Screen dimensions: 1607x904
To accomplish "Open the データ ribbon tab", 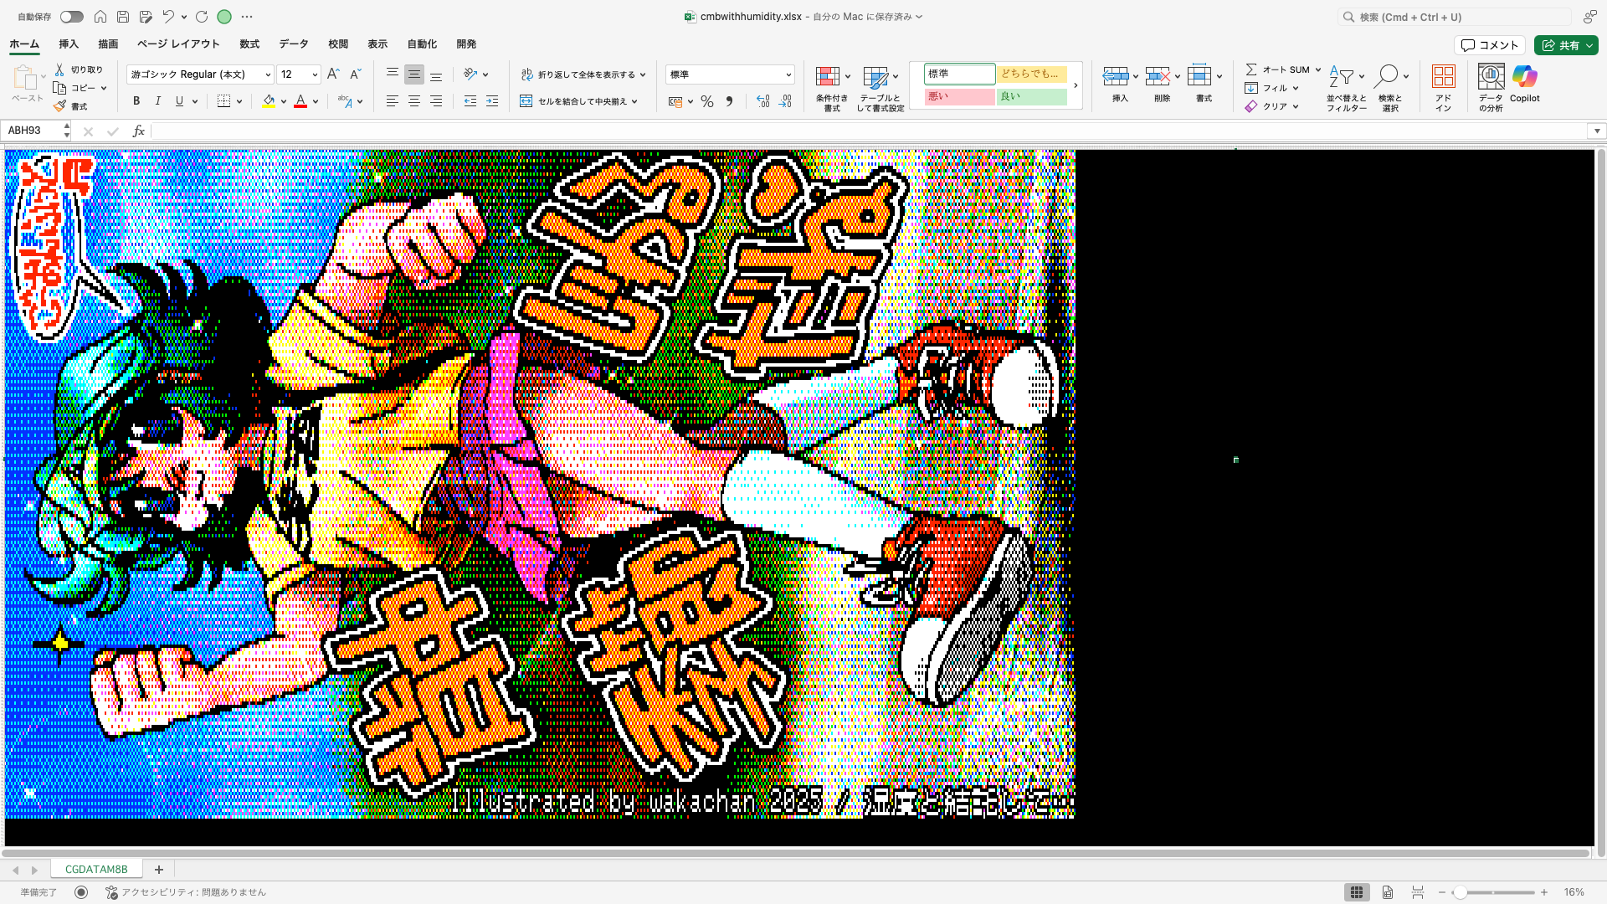I will (x=294, y=44).
